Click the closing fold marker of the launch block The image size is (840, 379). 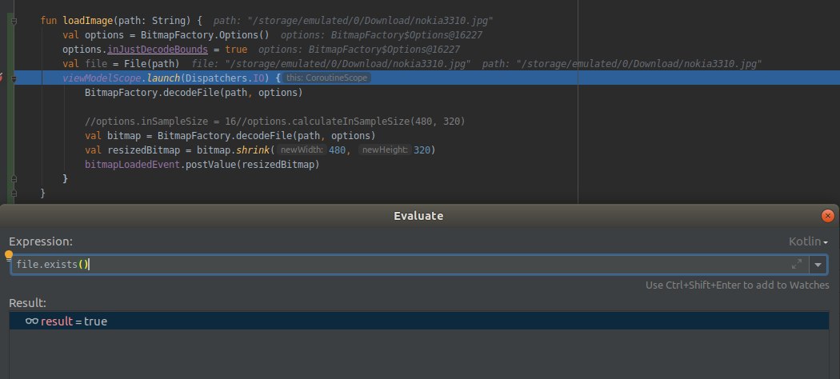tap(14, 178)
